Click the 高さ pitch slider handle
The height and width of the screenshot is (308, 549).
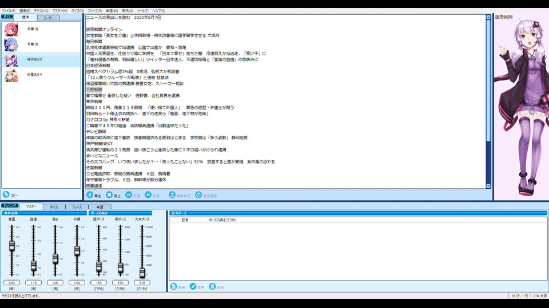click(55, 259)
